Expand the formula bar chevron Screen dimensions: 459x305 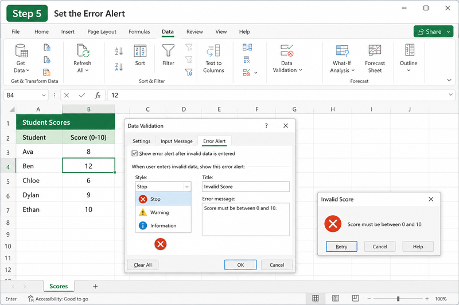pos(450,94)
